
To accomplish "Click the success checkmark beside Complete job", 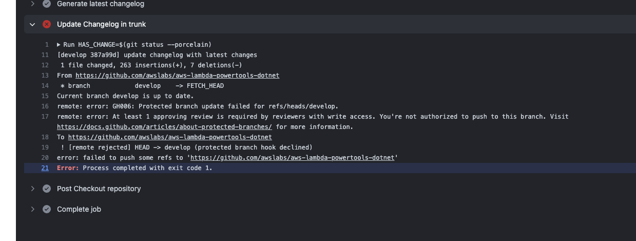I will [x=47, y=209].
